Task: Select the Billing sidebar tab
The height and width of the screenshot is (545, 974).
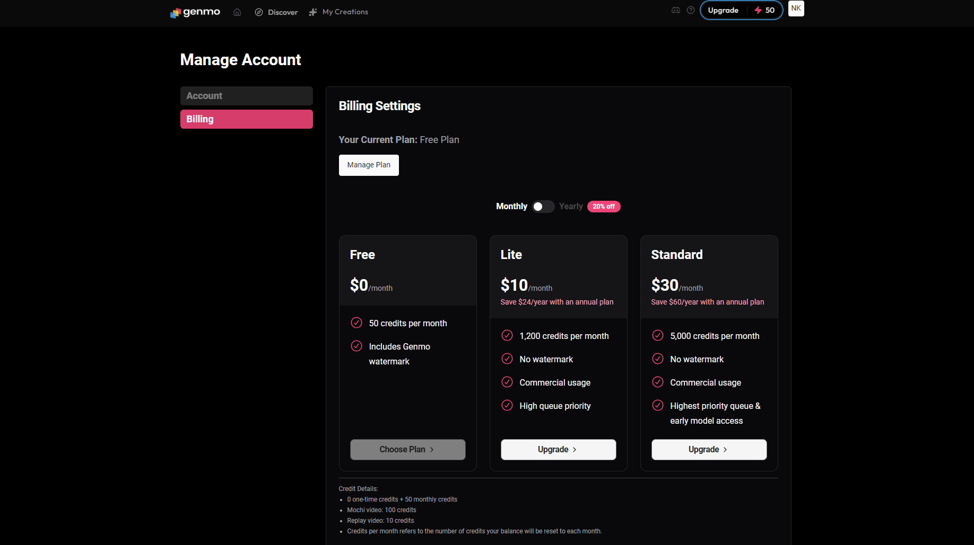Action: click(246, 119)
